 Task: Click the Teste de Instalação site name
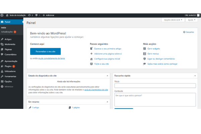click(17, 15)
